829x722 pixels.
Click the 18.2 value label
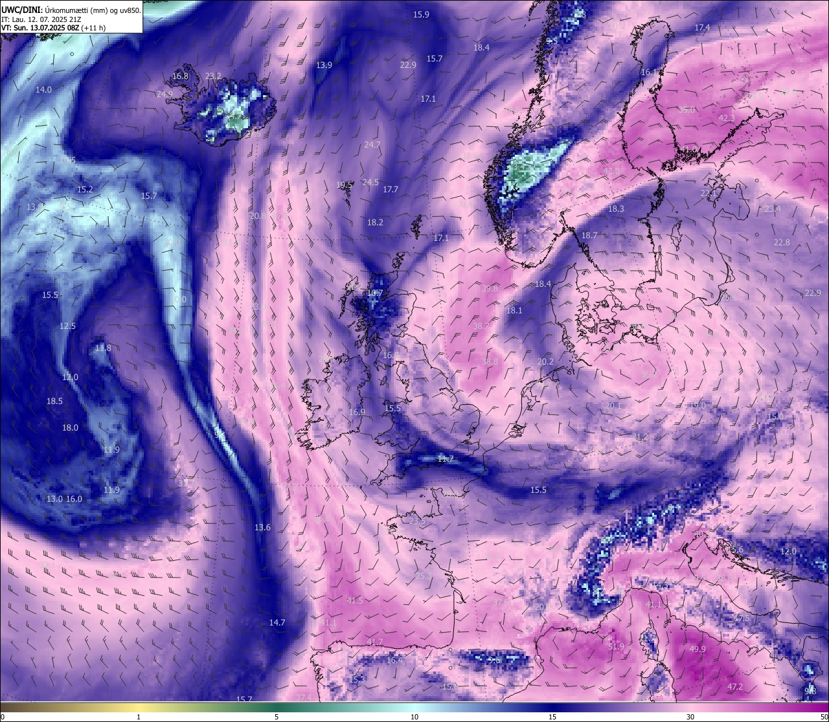[375, 223]
